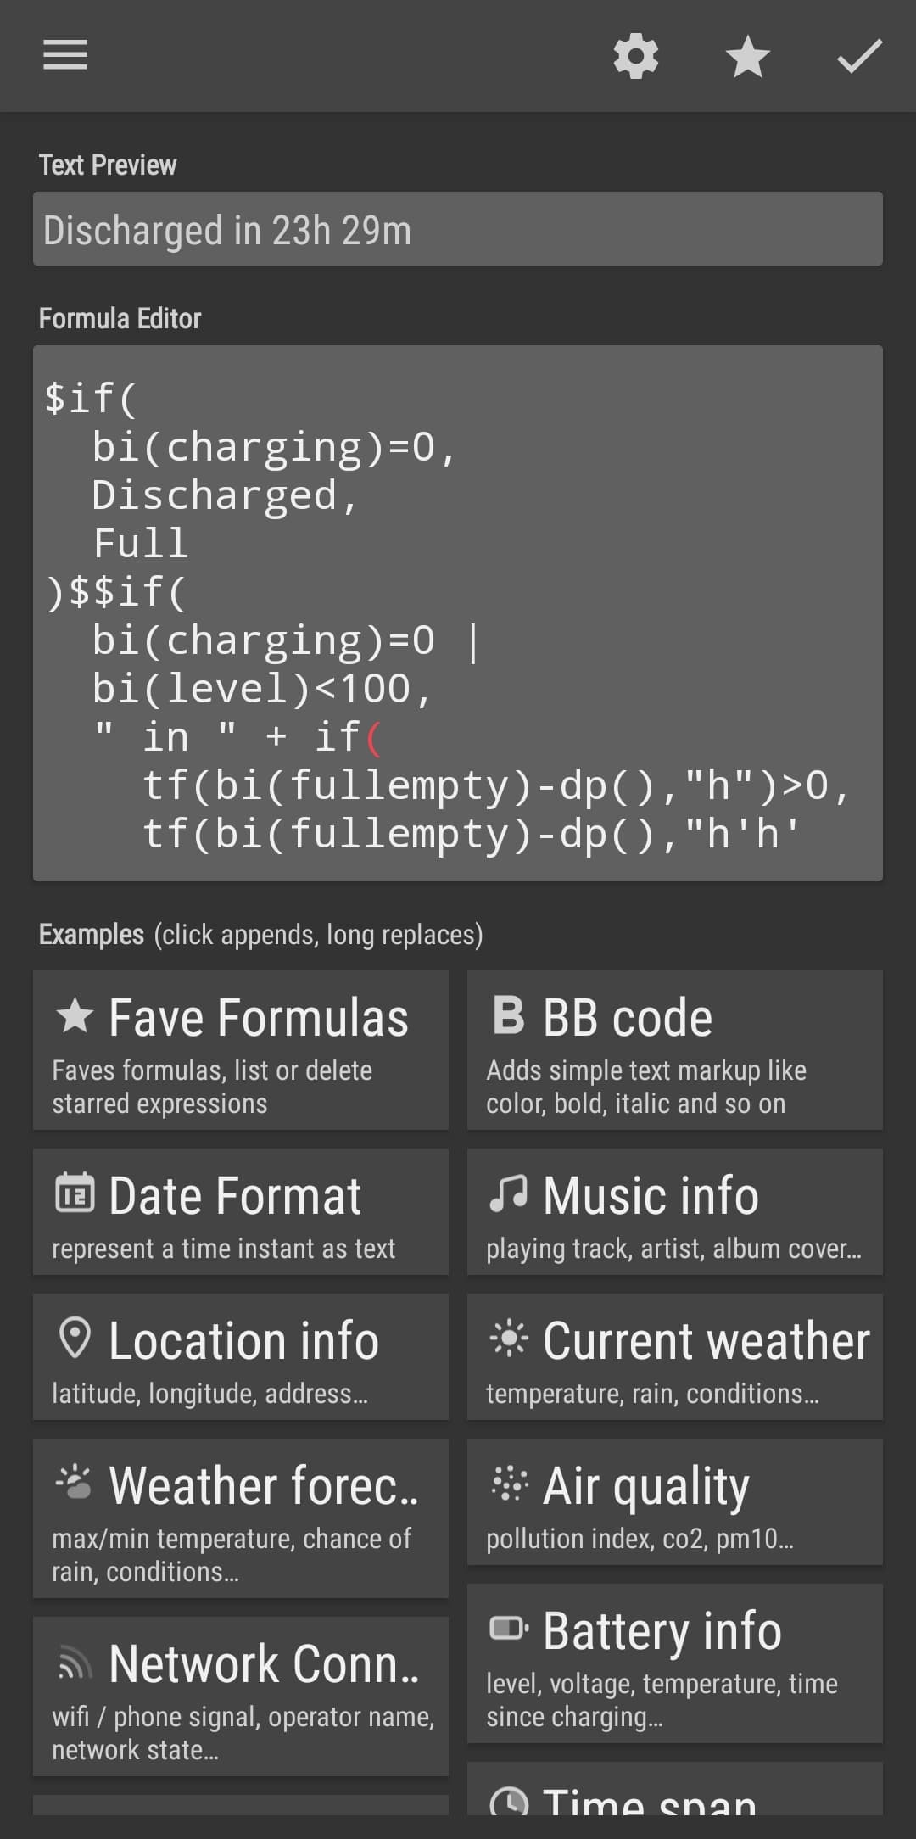Tap the map pin icon in Location info
The height and width of the screenshot is (1839, 916).
(75, 1338)
